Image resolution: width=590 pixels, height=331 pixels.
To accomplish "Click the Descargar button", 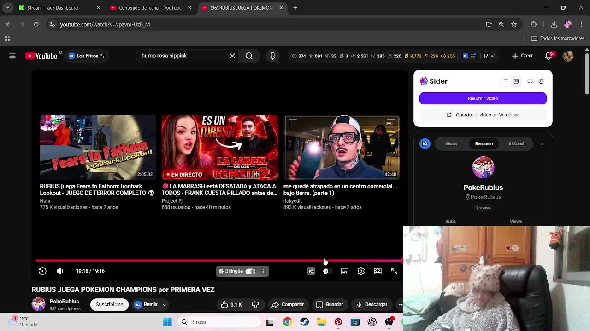I will coord(372,304).
